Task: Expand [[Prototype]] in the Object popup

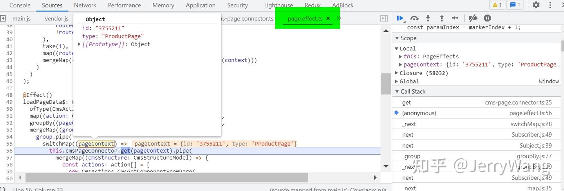Action: click(80, 44)
